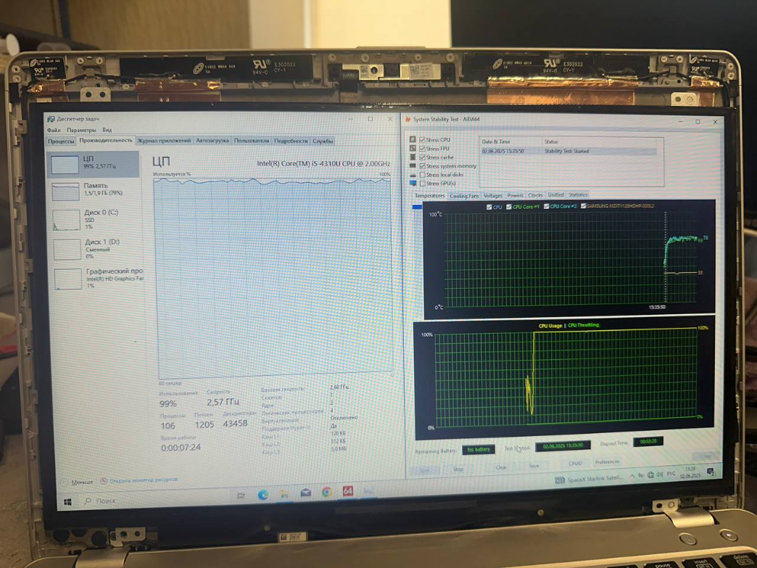Toggle the CPU Core #1 graph checkbox
The image size is (757, 568).
point(509,207)
